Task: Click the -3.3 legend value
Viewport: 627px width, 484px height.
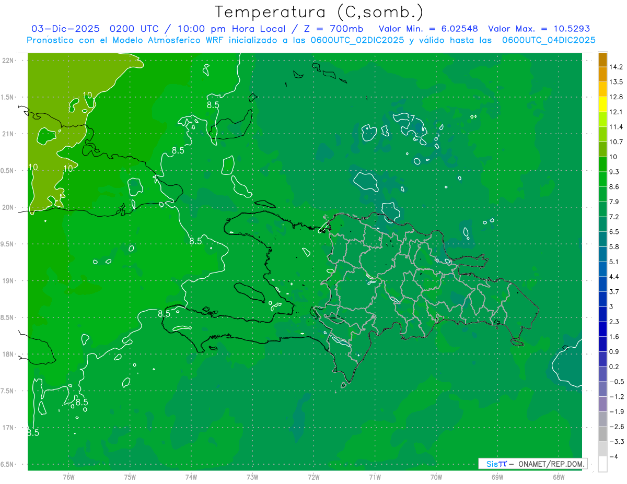Action: pos(616,442)
